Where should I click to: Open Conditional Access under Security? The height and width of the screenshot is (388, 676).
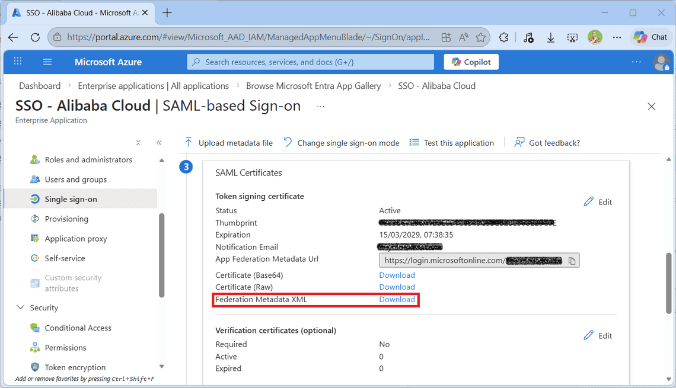(78, 328)
